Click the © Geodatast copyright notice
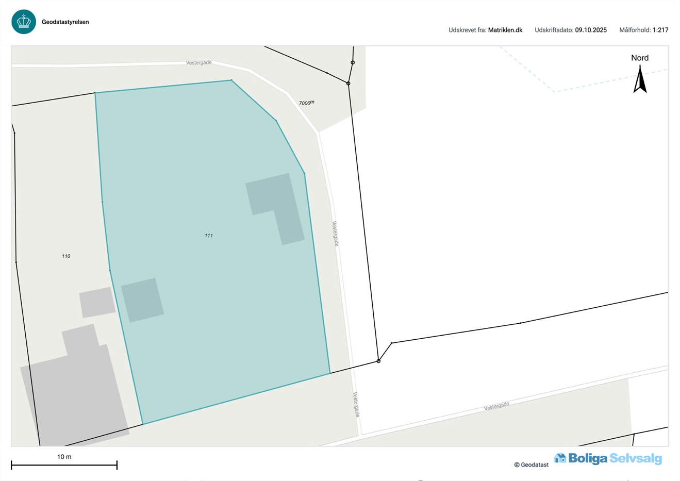This screenshot has width=680, height=481. tap(532, 465)
